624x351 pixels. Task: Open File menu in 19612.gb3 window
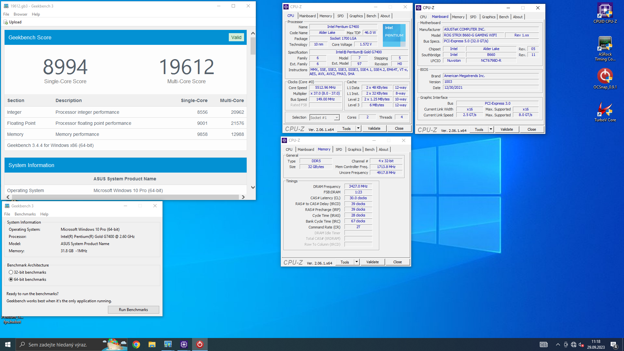pyautogui.click(x=6, y=14)
